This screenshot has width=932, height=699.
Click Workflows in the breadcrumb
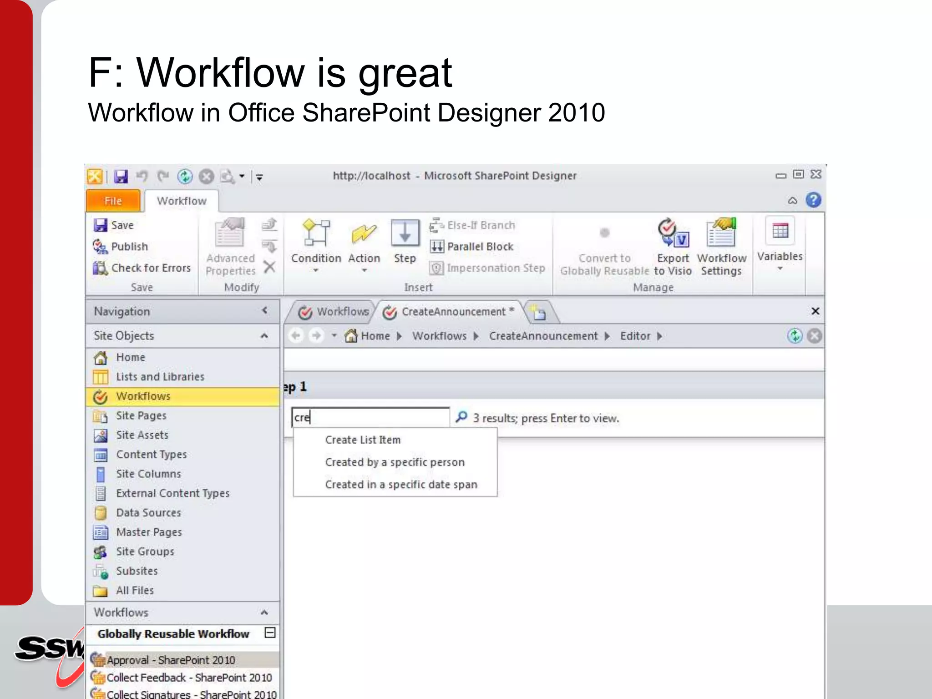pyautogui.click(x=439, y=336)
